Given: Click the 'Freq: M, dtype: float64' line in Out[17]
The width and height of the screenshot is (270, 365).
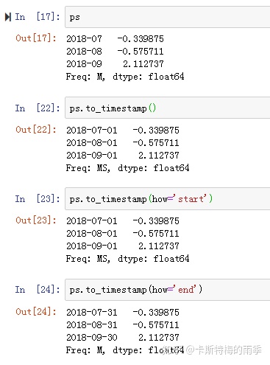Looking at the screenshot, I should tap(125, 77).
